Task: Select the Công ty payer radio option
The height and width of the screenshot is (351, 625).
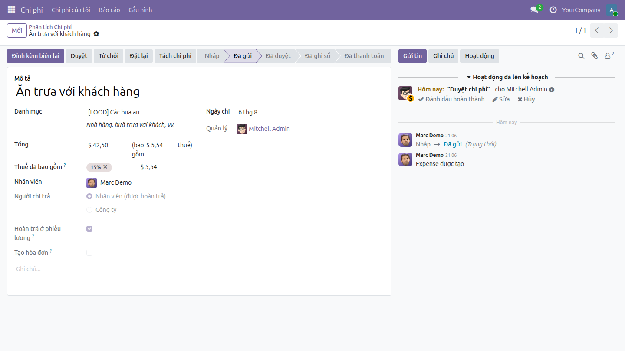Action: [89, 210]
